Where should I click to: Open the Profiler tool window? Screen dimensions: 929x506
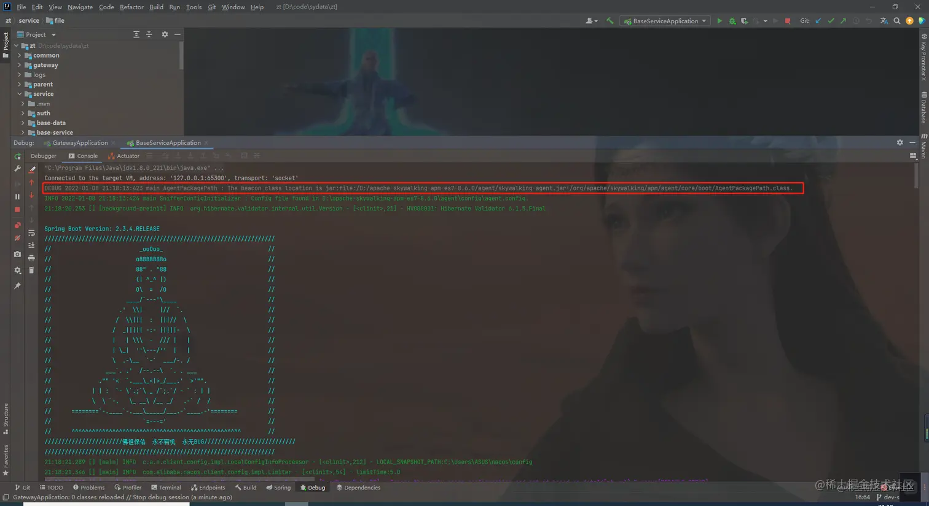pos(128,488)
